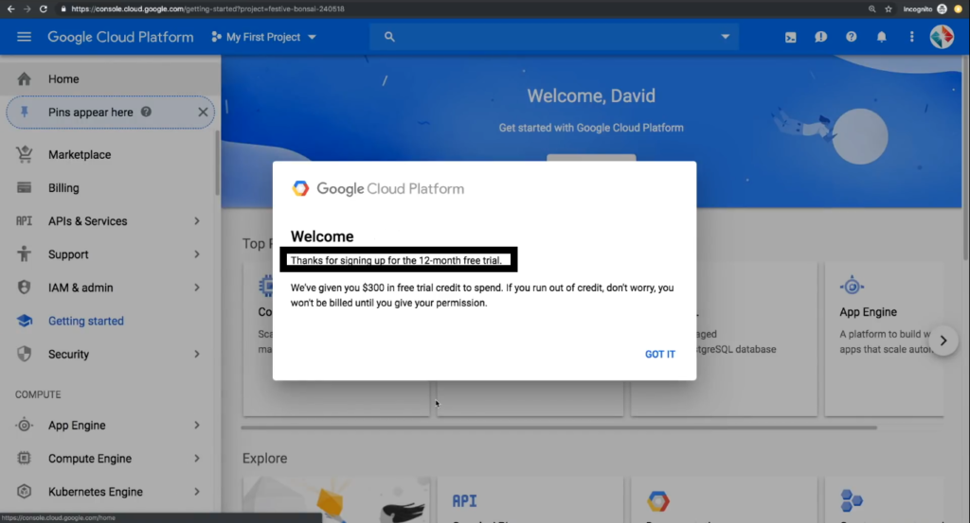Image resolution: width=970 pixels, height=523 pixels.
Task: Open the help question mark menu
Action: pos(852,37)
